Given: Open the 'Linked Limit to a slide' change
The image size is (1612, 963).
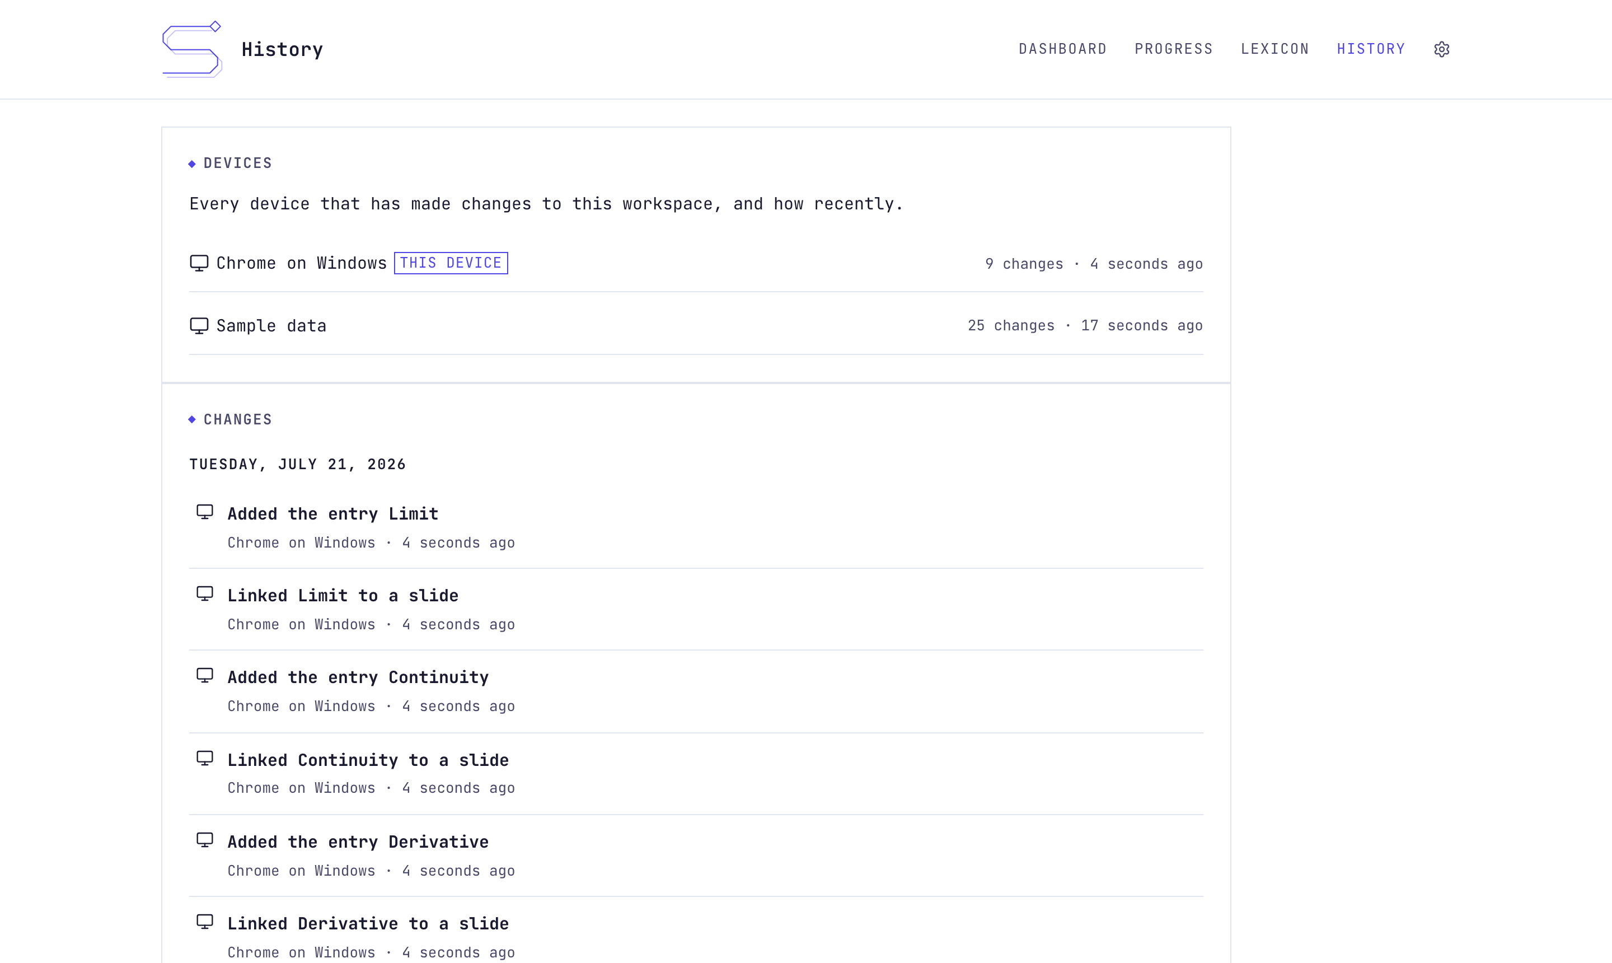Looking at the screenshot, I should [343, 596].
